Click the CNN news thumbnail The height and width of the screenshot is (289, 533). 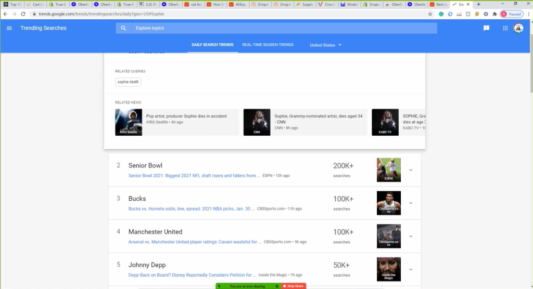[257, 122]
